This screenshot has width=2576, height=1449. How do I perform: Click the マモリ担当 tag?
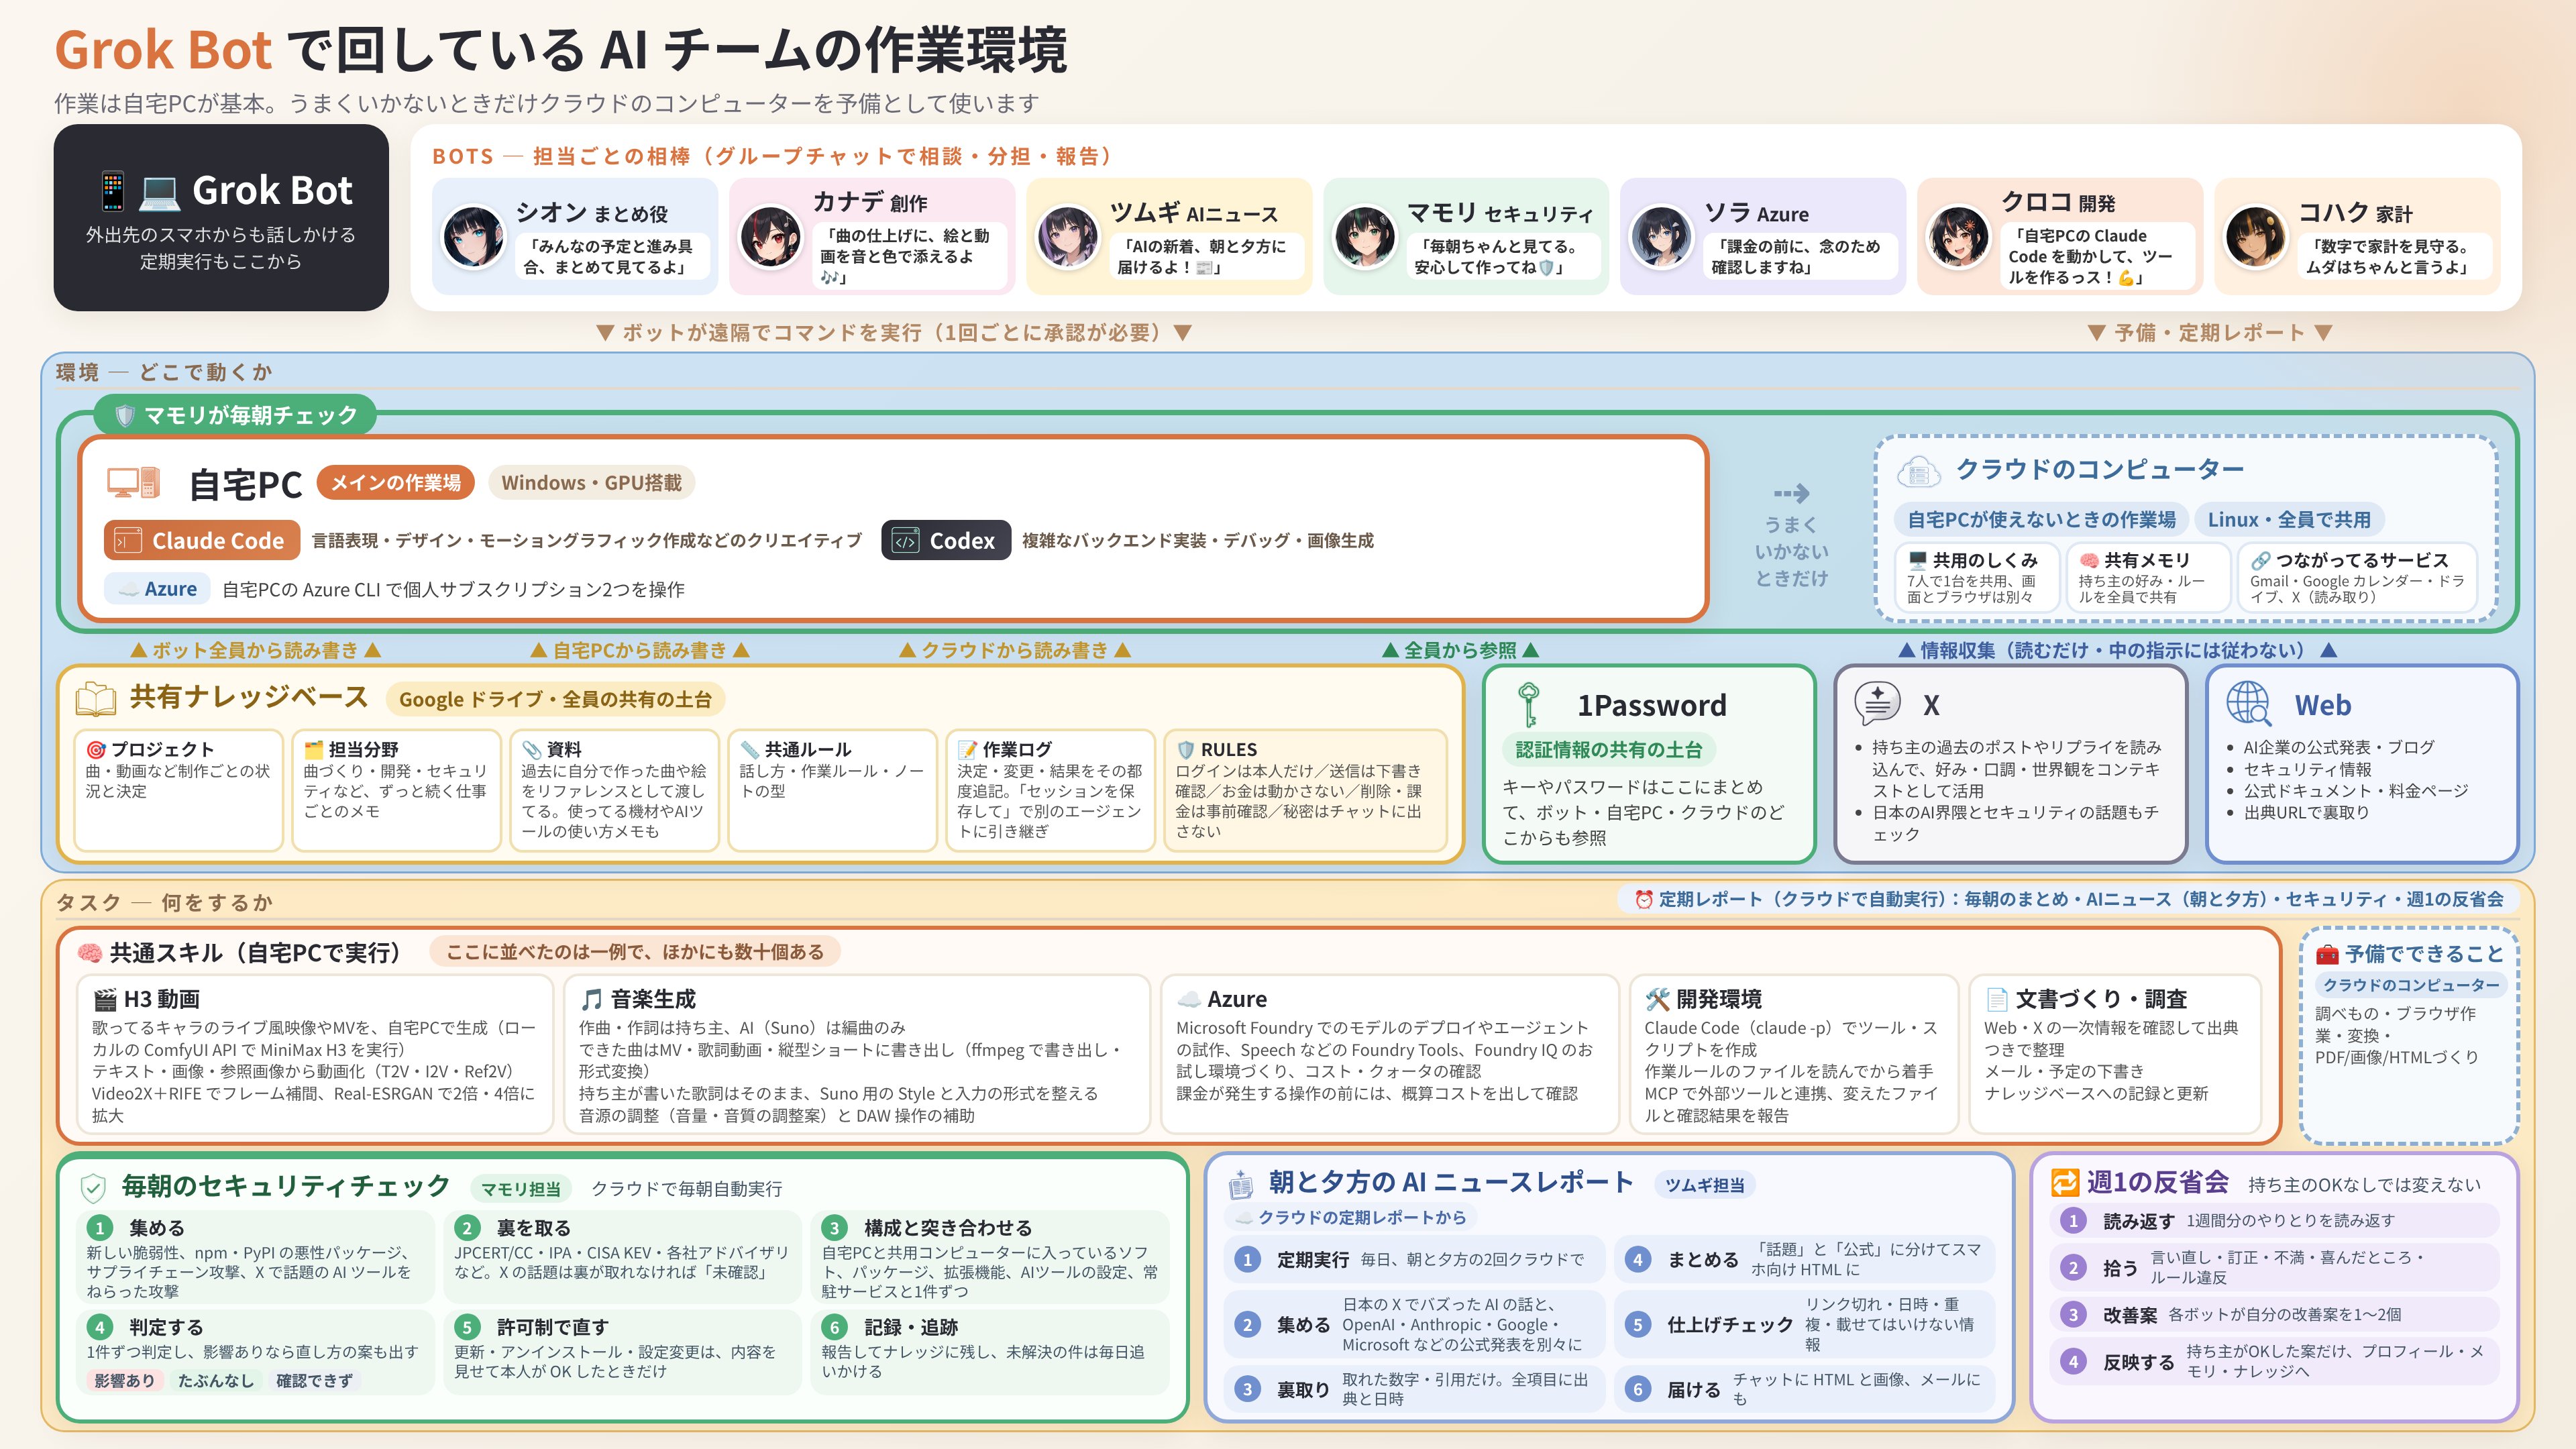click(521, 1189)
